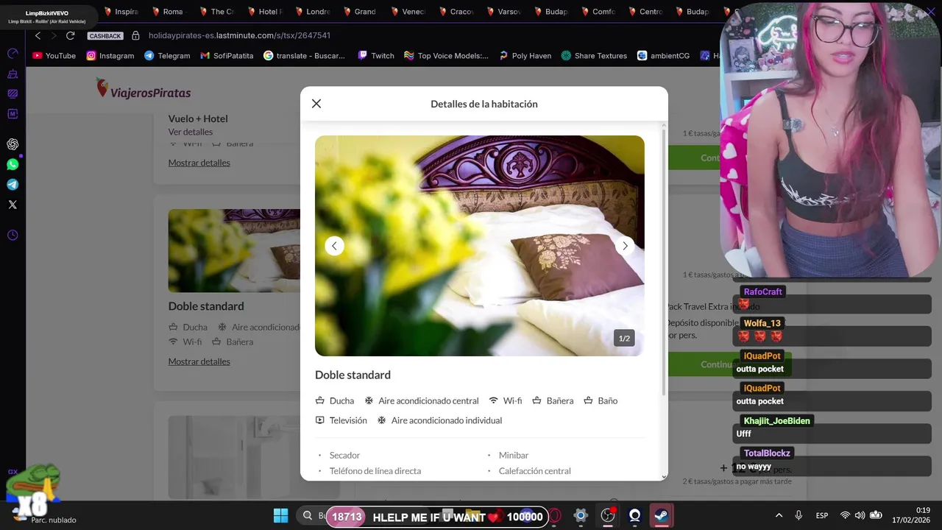Click the address bar URL

point(239,35)
